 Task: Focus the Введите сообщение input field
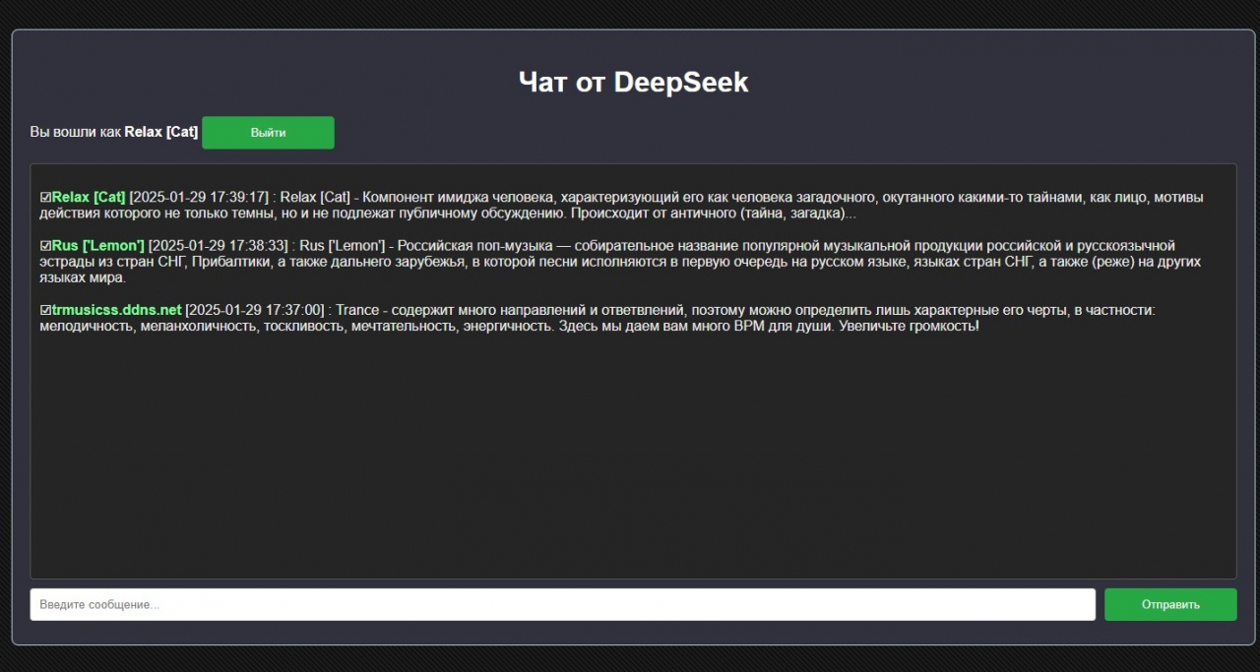pos(562,604)
